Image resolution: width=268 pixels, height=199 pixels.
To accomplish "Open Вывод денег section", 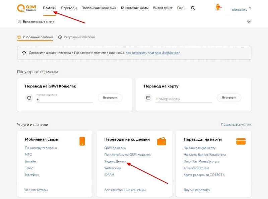I will (x=163, y=8).
